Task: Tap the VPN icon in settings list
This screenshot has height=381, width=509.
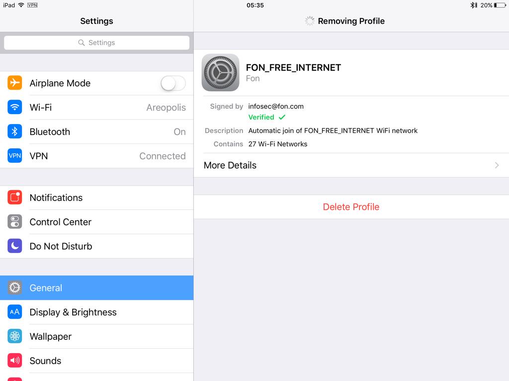Action: [x=14, y=156]
